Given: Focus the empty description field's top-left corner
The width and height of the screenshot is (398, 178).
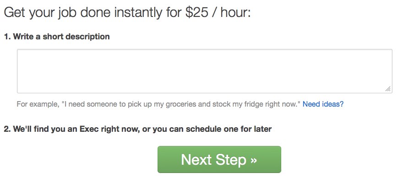Looking at the screenshot, I should (x=20, y=52).
